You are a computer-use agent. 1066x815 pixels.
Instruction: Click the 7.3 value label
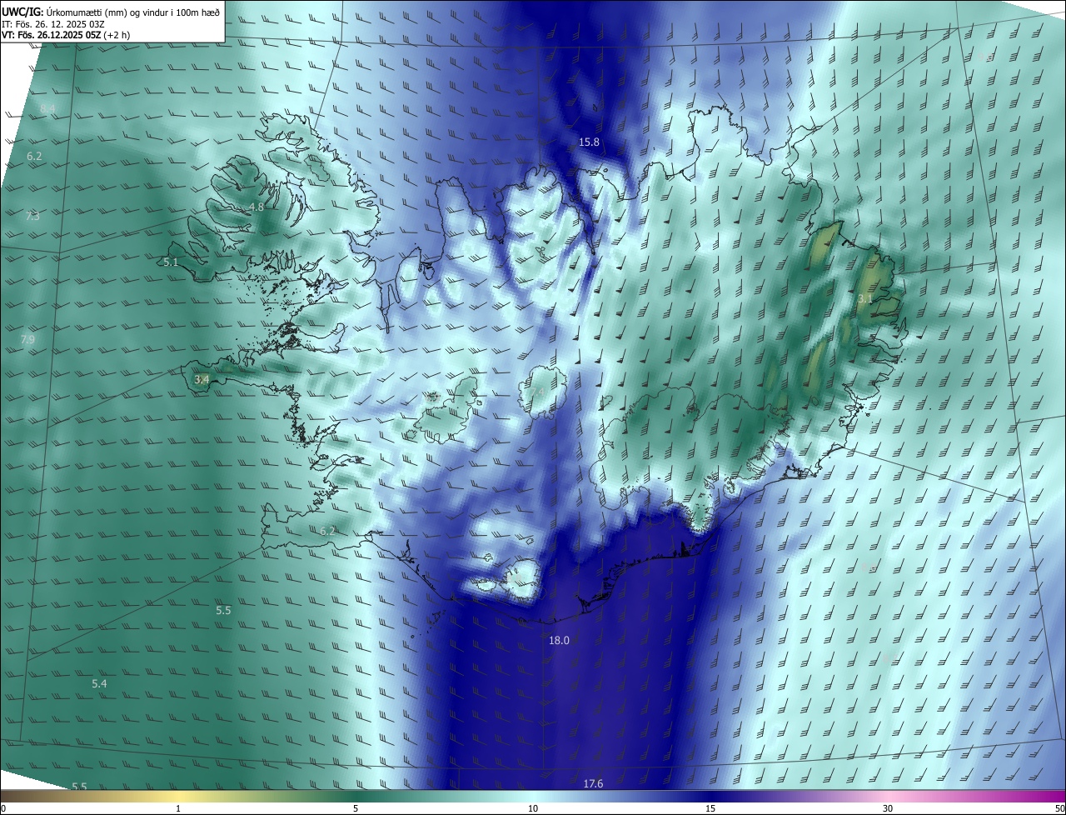(x=32, y=217)
